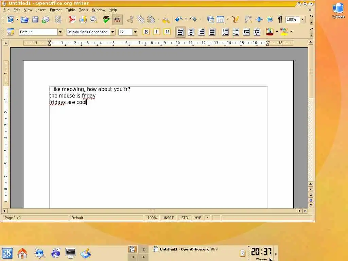Open the Undo history dropdown arrow
Screen dimensions: 348x261
[186, 19]
